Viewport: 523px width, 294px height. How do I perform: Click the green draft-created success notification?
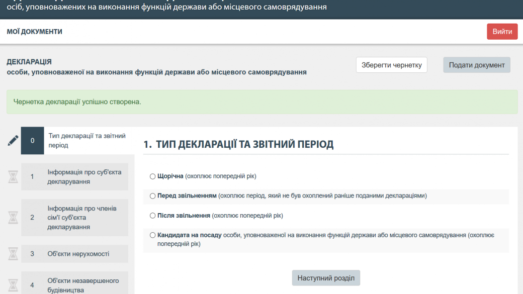(261, 102)
